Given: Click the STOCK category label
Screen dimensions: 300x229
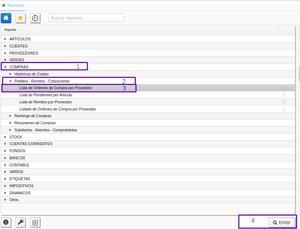Looking at the screenshot, I should point(16,137).
